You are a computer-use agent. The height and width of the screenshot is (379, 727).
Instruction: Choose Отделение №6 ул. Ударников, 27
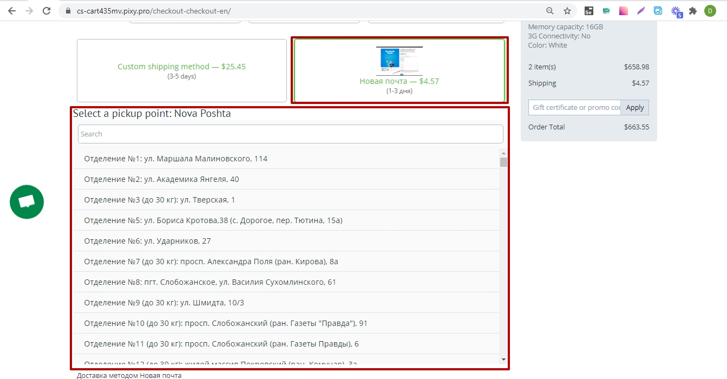[x=286, y=241]
